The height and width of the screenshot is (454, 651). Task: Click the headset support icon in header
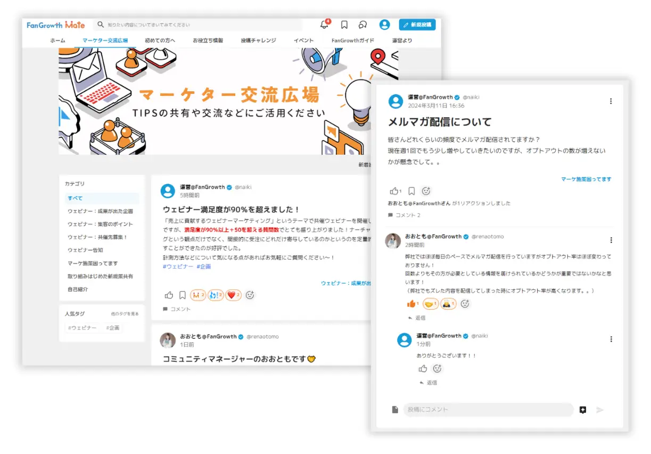pos(362,25)
